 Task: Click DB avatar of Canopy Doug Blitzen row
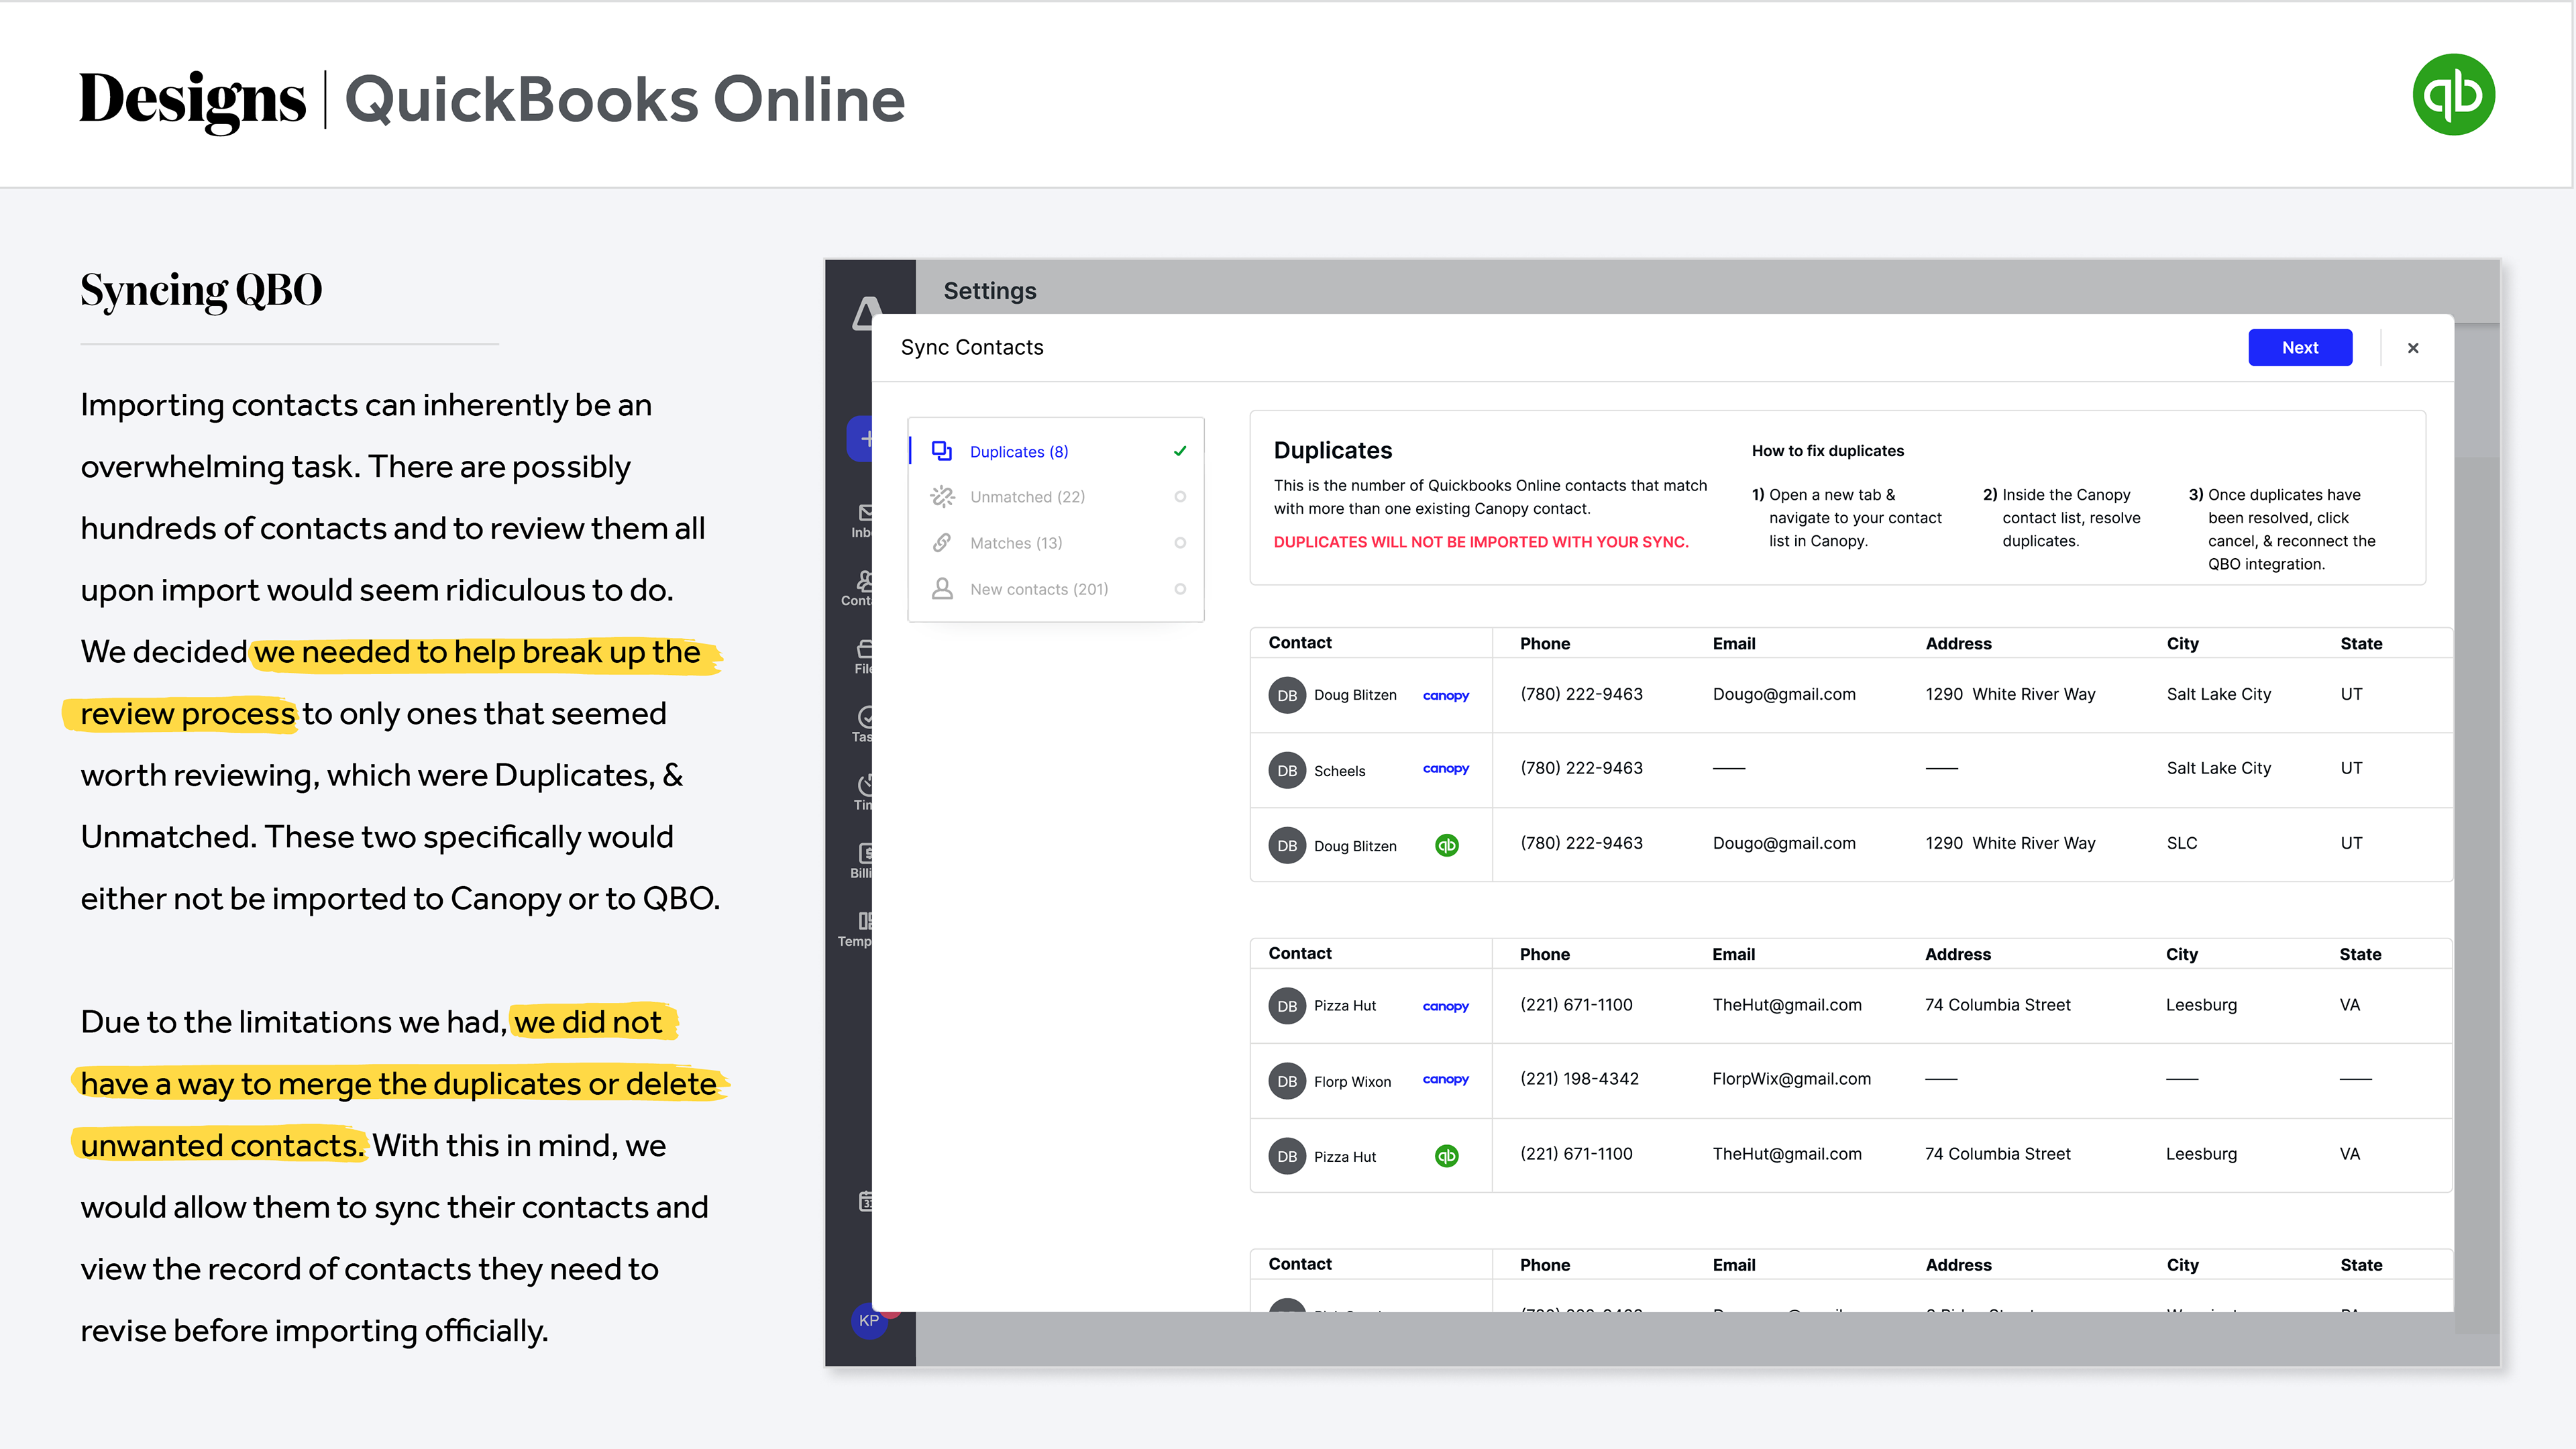pos(1287,695)
